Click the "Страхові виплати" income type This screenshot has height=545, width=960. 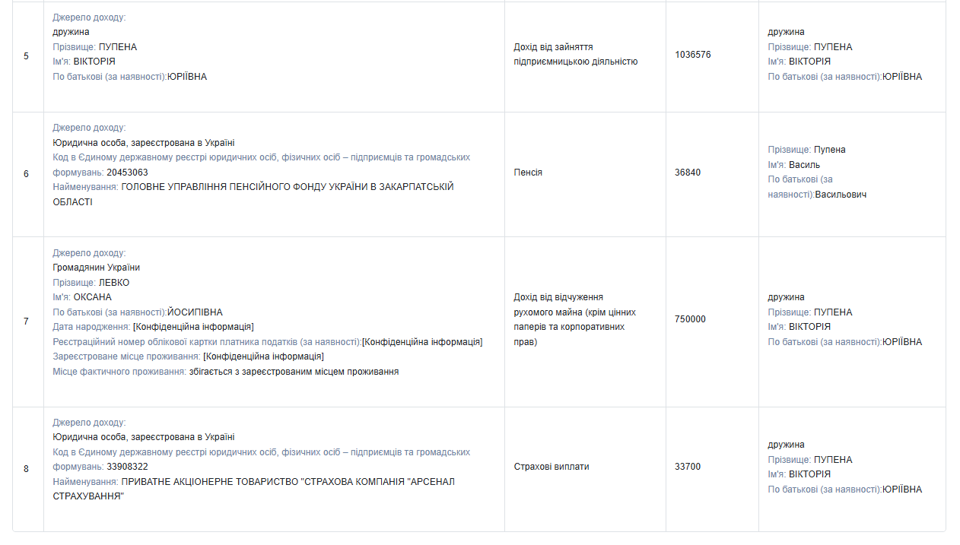pos(551,467)
